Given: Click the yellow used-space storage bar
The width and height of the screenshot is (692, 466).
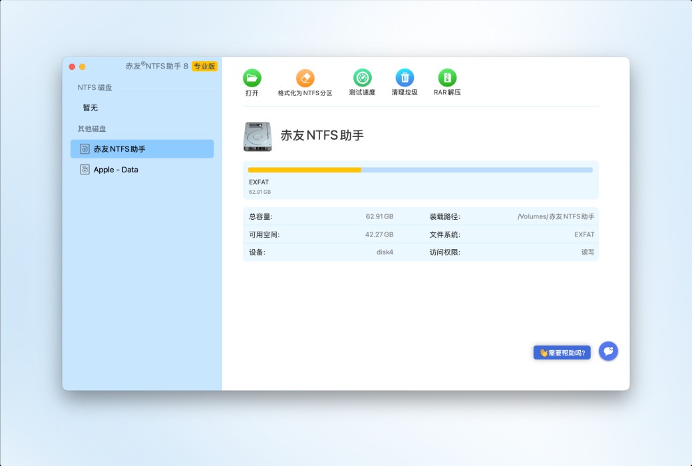Looking at the screenshot, I should pos(305,170).
